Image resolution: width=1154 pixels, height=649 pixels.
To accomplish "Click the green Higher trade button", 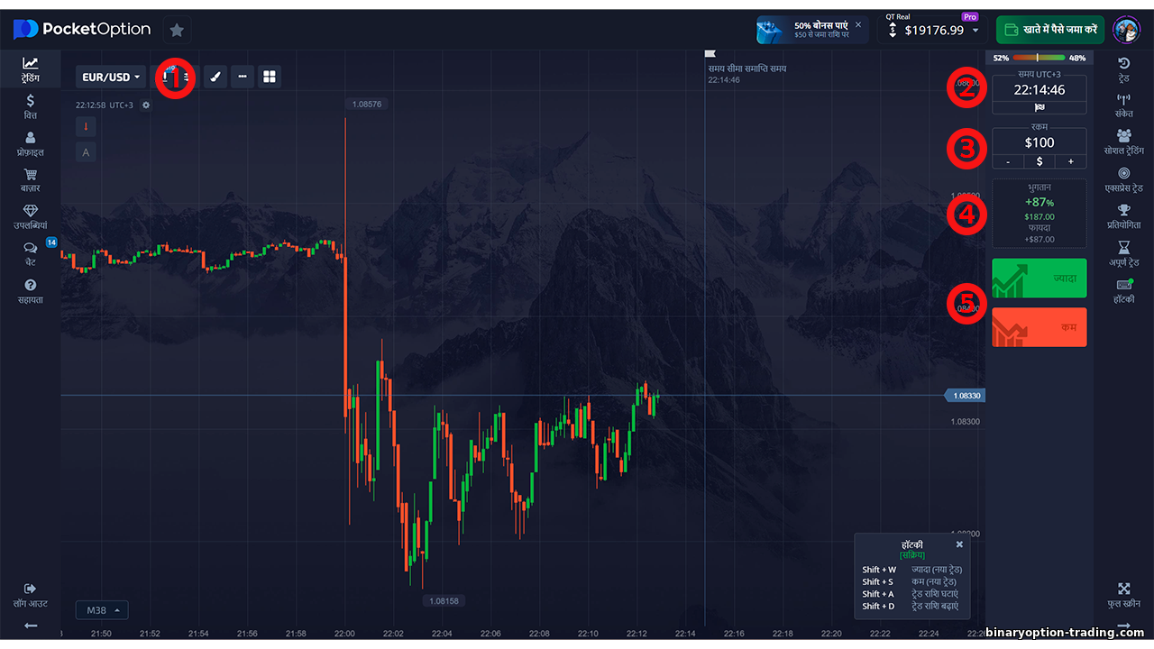I will 1039,279.
